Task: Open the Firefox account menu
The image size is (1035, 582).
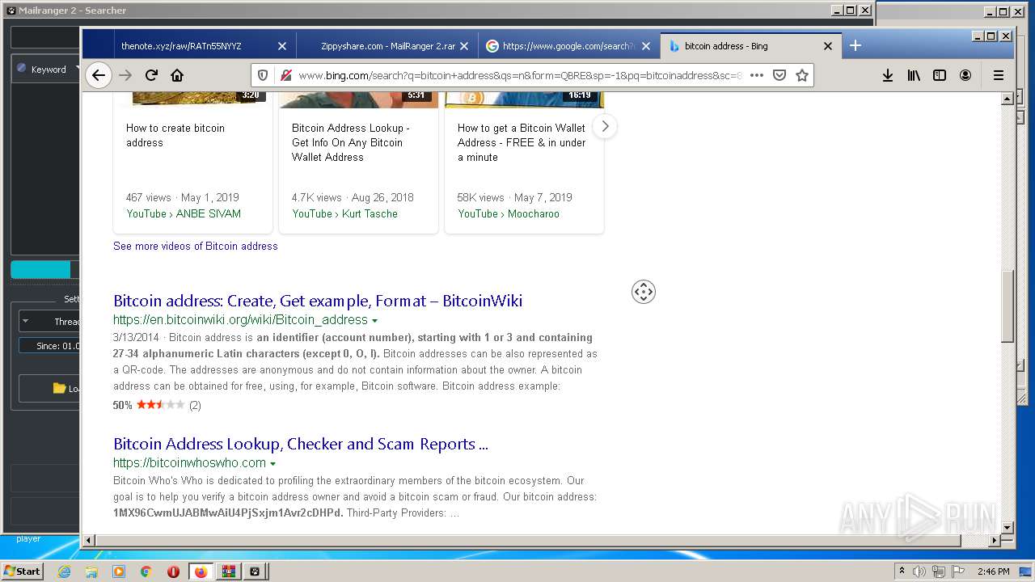Action: (x=965, y=75)
